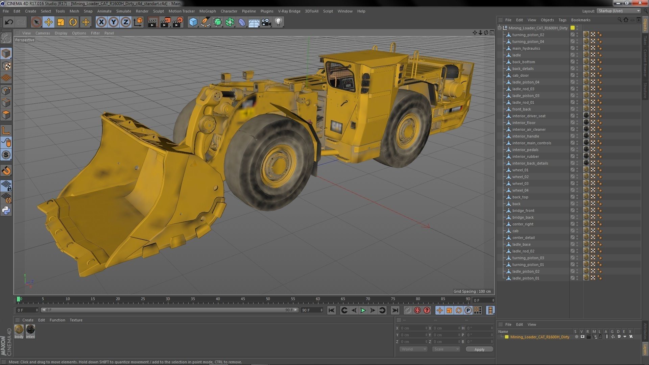Viewport: 649px width, 365px height.
Task: Toggle layer checkbox for ladle object
Action: (x=572, y=55)
